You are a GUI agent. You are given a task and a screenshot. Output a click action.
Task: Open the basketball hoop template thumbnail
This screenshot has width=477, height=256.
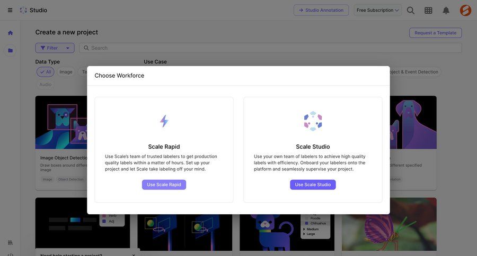tap(184, 232)
